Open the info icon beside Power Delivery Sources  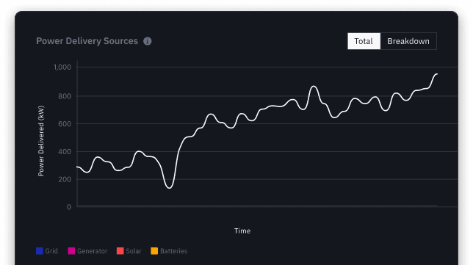[x=147, y=41]
